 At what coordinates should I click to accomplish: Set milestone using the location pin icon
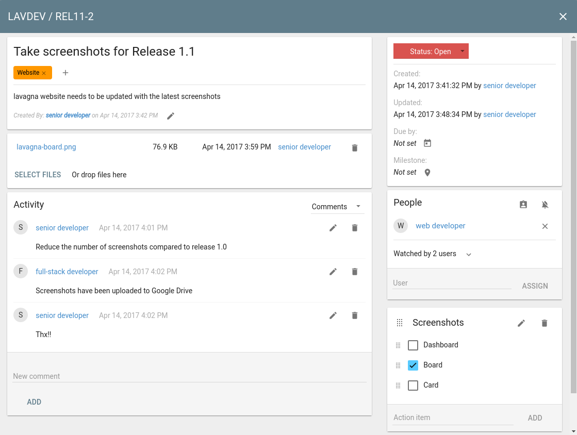(x=427, y=173)
